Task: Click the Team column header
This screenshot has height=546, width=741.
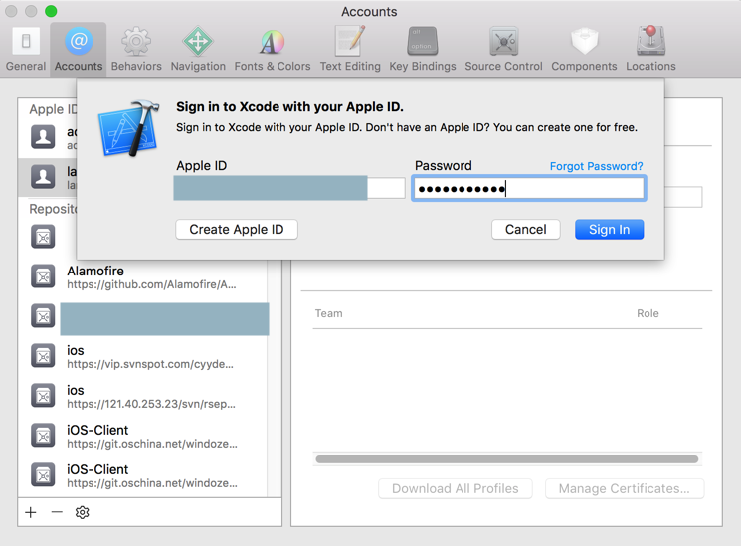Action: (x=329, y=313)
